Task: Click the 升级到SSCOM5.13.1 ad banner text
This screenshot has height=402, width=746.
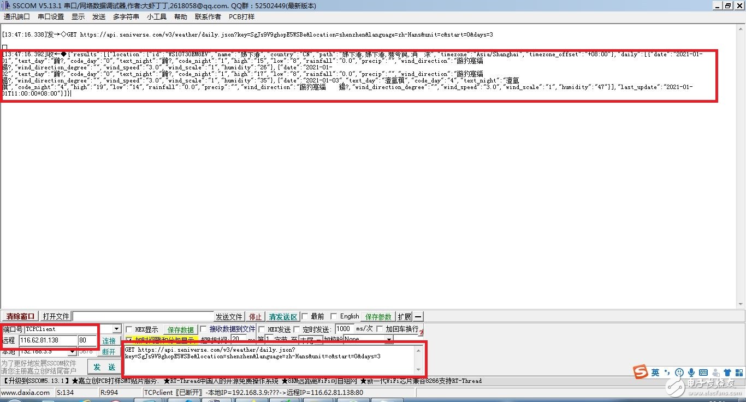Action: (36, 381)
